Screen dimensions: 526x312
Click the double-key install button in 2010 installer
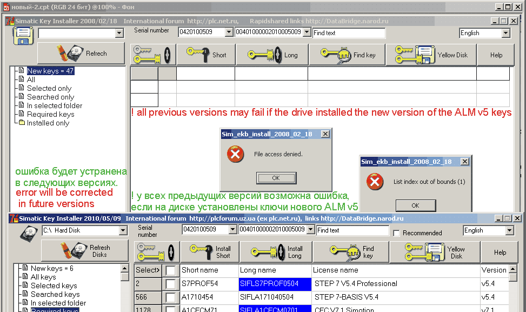pyautogui.click(x=157, y=252)
